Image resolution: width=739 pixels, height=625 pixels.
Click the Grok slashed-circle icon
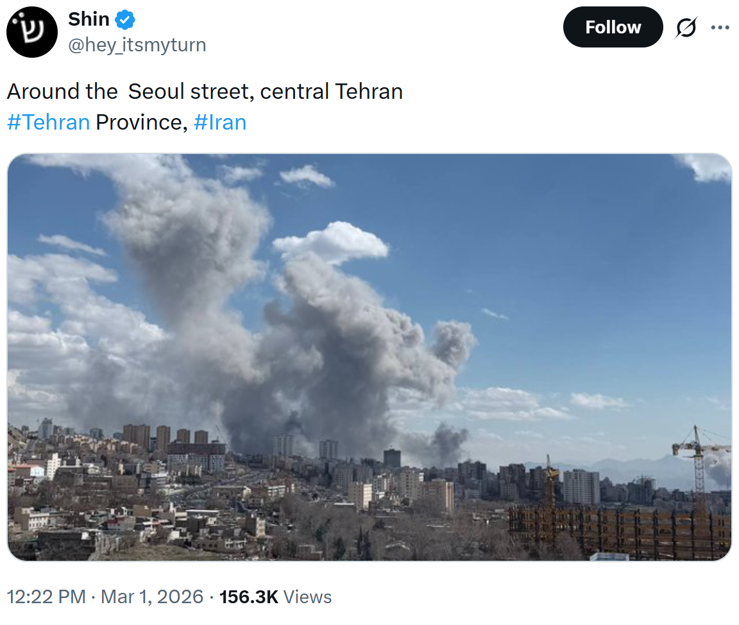tap(686, 28)
